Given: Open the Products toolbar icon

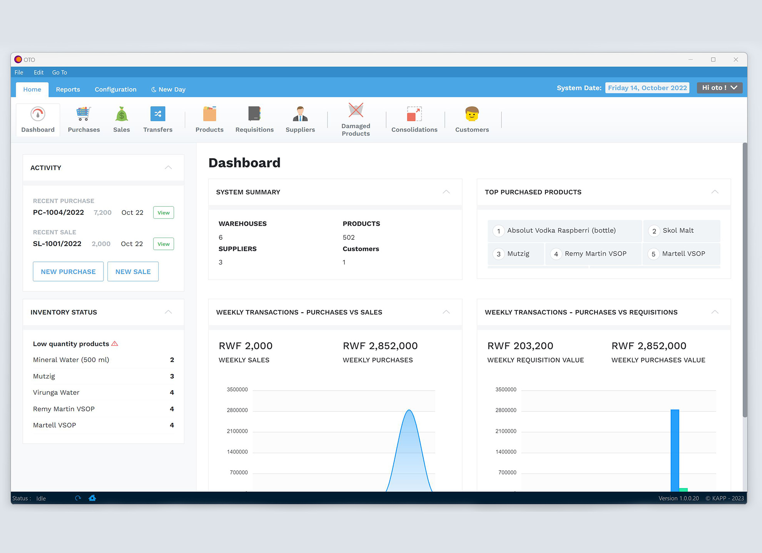Looking at the screenshot, I should (209, 114).
